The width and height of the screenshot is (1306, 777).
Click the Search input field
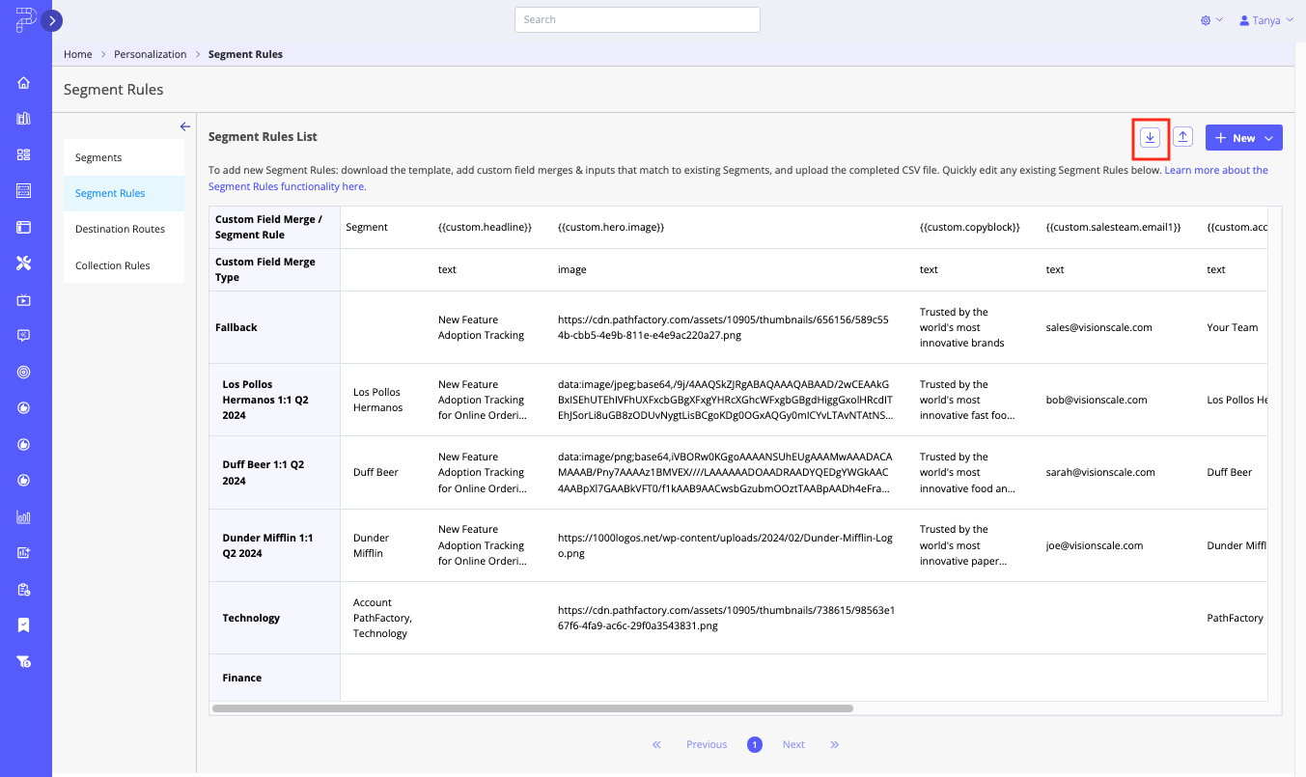point(637,19)
